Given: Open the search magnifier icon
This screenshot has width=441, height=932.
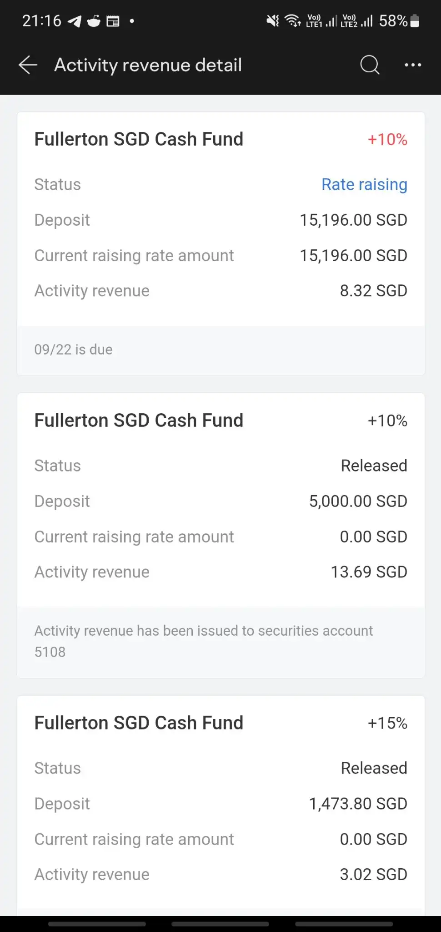Looking at the screenshot, I should click(x=370, y=65).
